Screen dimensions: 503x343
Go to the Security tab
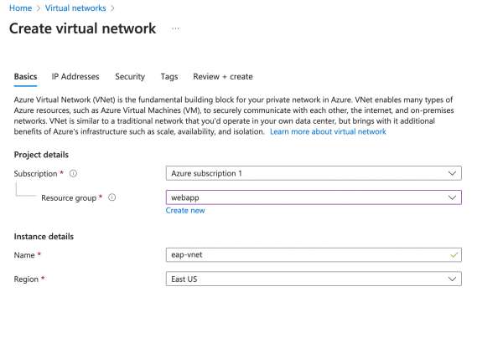[130, 77]
